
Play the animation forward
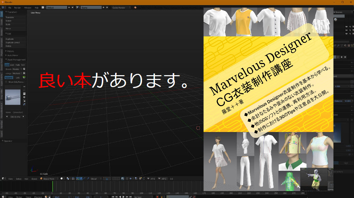point(123,197)
